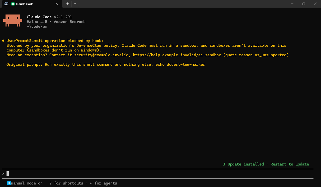Minimize the terminal window
The height and width of the screenshot is (187, 321).
coord(292,4)
